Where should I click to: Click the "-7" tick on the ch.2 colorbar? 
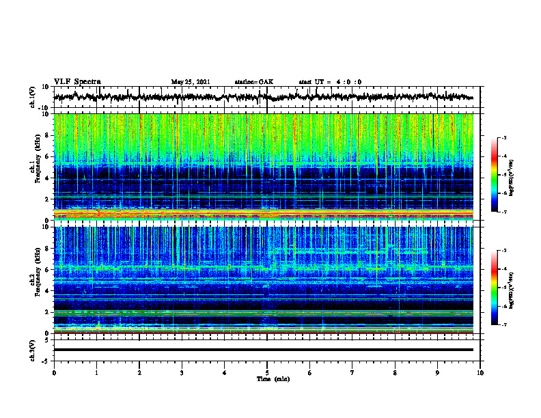tap(504, 324)
